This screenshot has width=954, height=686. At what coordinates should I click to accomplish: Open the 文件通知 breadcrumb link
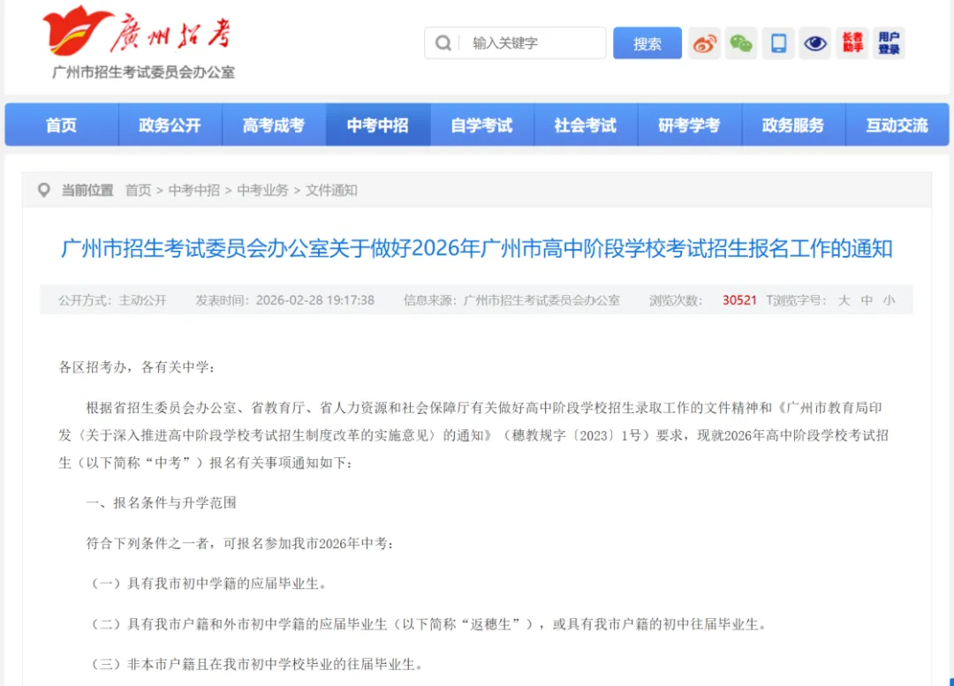pyautogui.click(x=330, y=190)
